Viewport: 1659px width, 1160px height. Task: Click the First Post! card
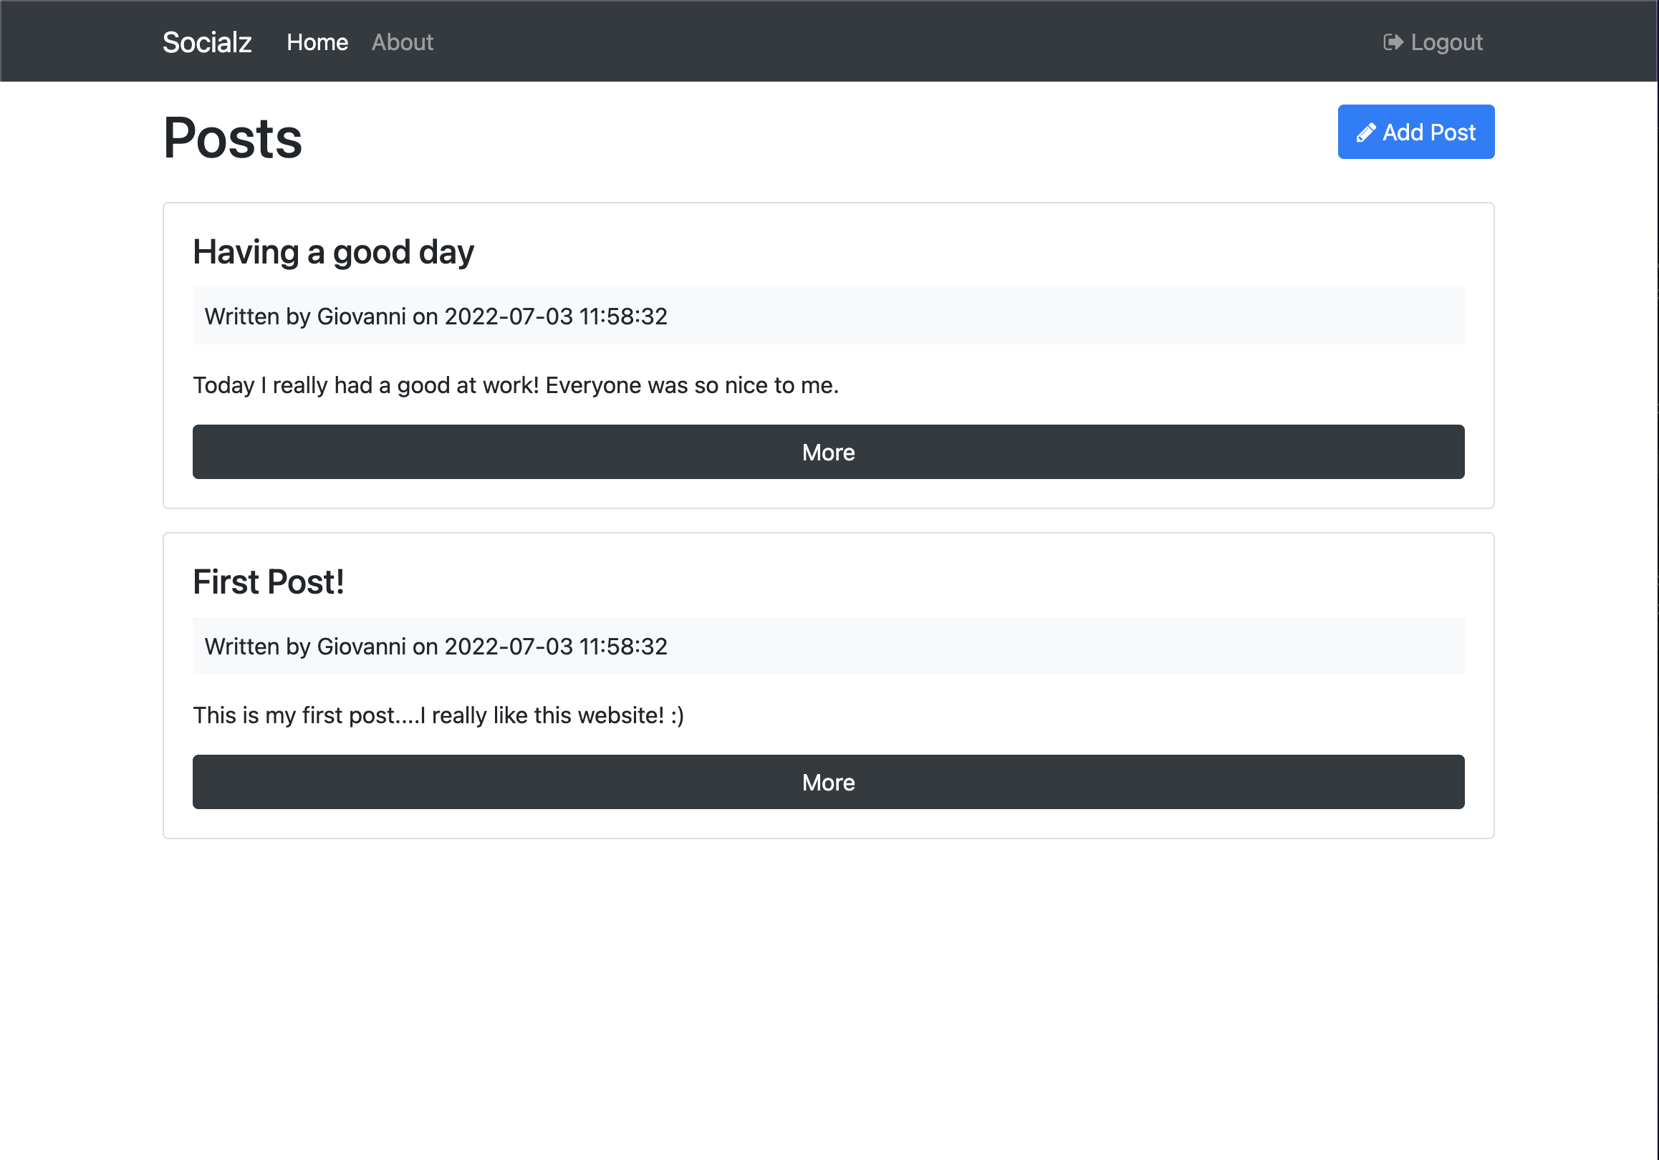1011,576
